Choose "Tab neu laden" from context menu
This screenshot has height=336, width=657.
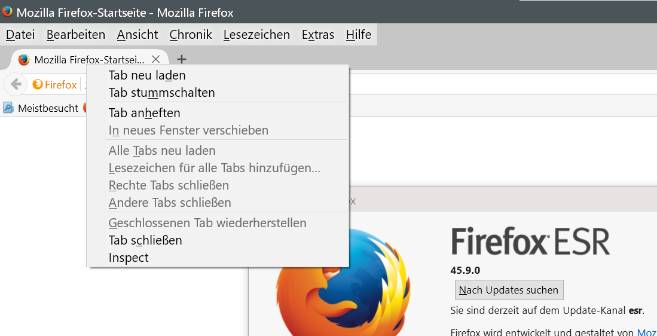point(147,75)
